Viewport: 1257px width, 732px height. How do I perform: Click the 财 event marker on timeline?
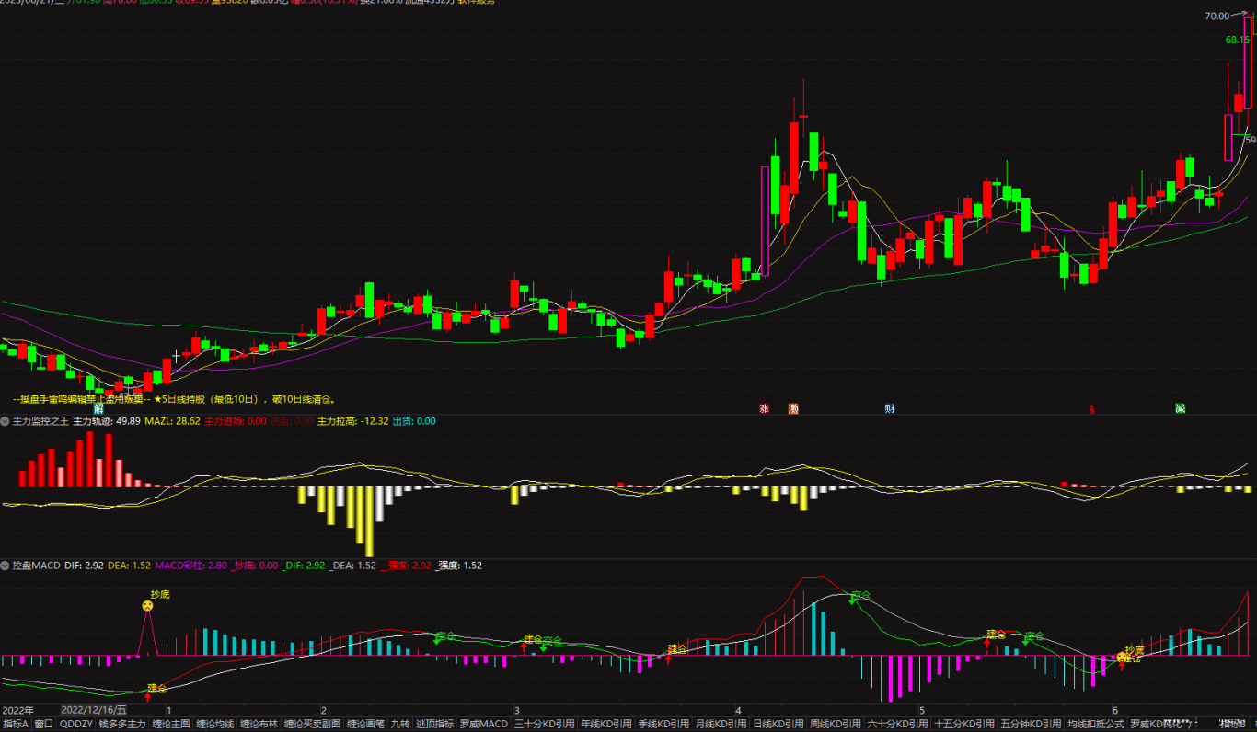coord(890,408)
